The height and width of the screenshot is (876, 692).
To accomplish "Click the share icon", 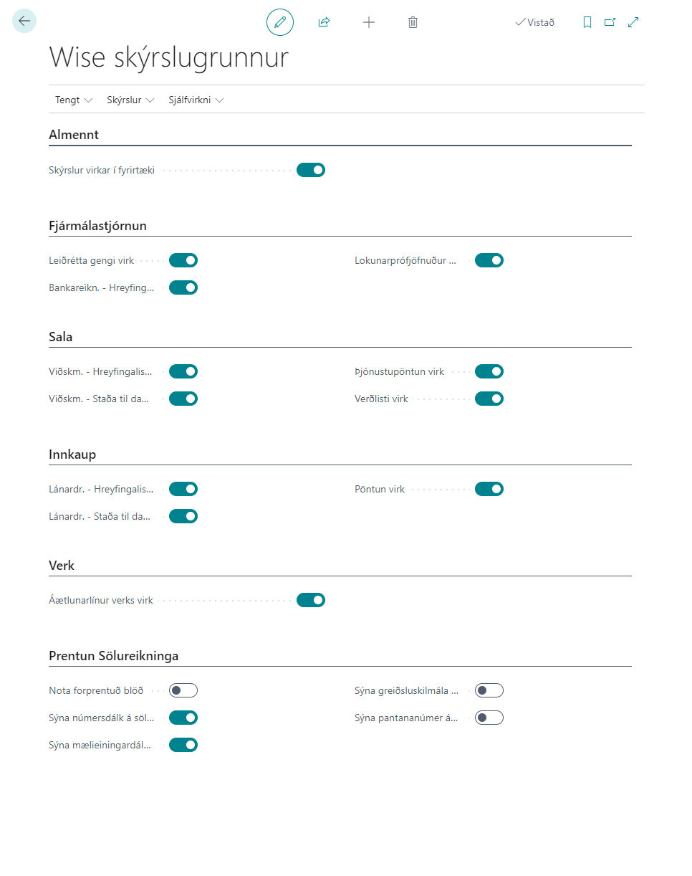I will coord(324,22).
